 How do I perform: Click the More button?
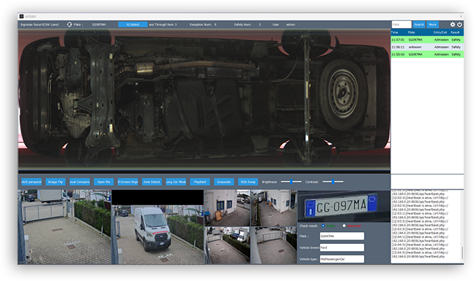(x=433, y=24)
